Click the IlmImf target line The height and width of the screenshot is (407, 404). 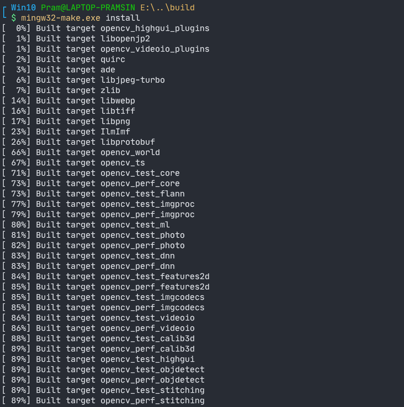[x=66, y=132]
